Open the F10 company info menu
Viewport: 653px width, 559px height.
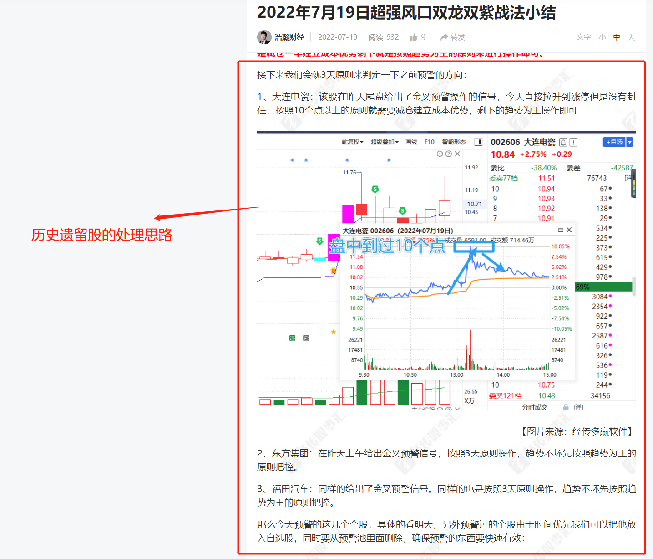(430, 142)
